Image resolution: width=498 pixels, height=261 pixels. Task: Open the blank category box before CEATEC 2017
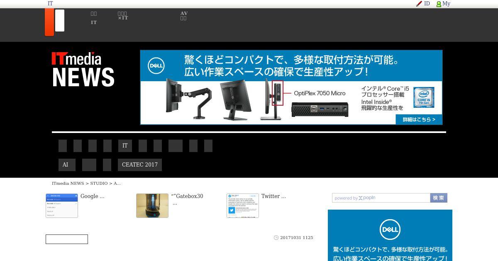click(x=107, y=165)
